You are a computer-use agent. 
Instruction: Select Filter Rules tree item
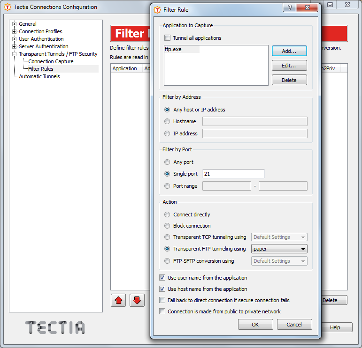pos(41,69)
